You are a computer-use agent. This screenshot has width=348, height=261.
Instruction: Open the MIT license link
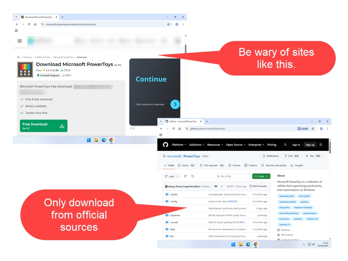click(x=285, y=235)
